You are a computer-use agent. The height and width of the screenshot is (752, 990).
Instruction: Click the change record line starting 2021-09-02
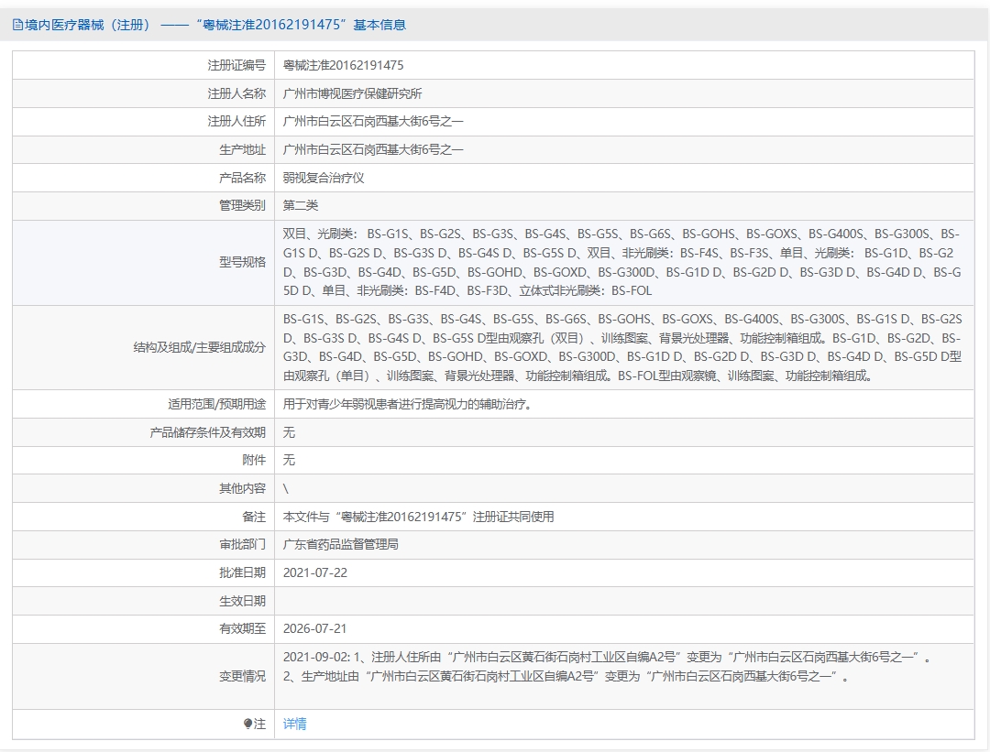[608, 658]
